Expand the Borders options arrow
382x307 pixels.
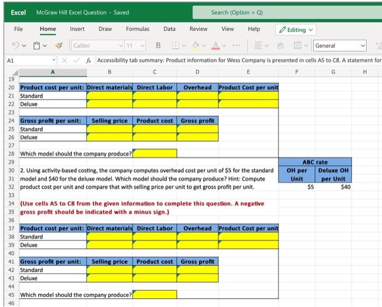coord(184,45)
